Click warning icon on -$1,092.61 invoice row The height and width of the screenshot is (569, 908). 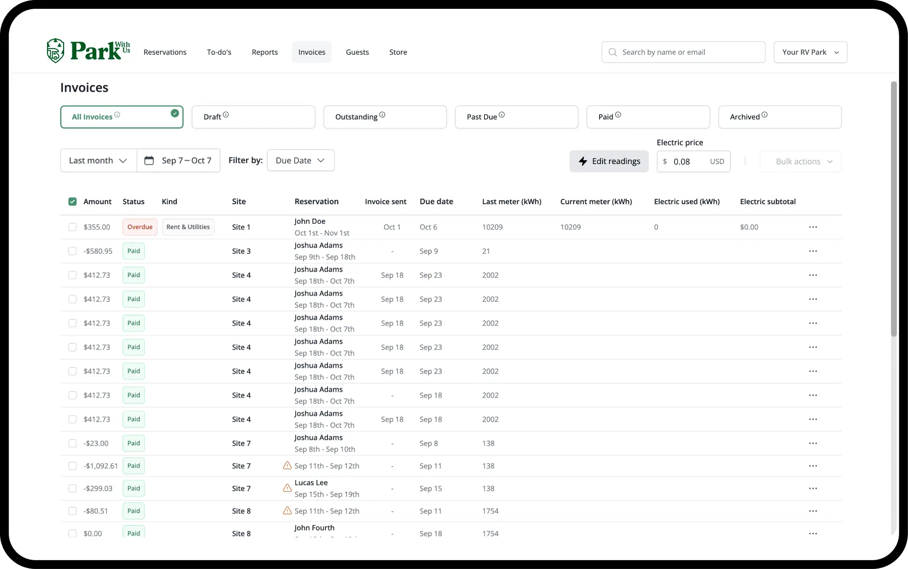point(287,466)
